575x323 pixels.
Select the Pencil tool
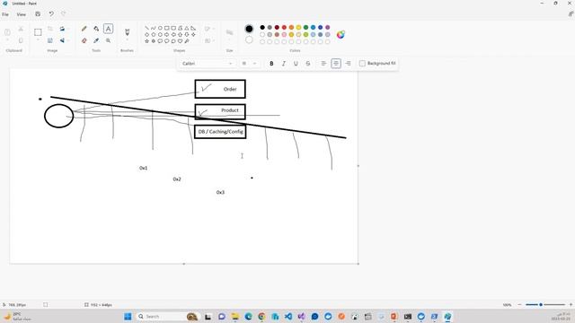pos(84,29)
